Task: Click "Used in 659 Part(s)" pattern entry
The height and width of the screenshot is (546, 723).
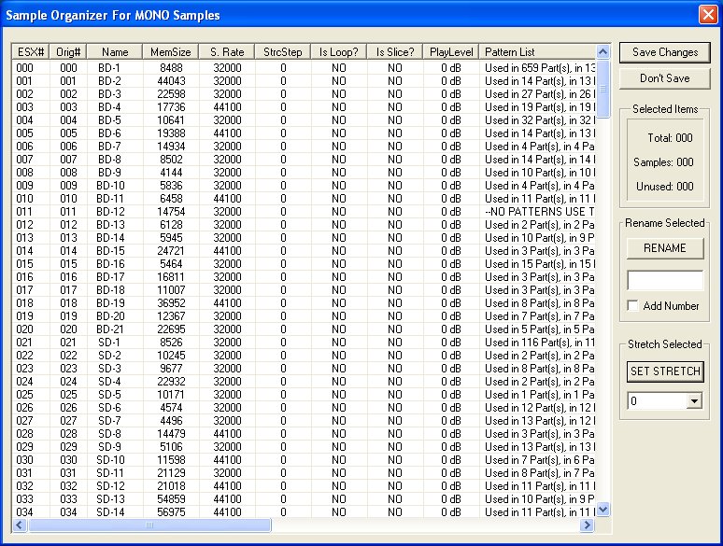Action: pyautogui.click(x=540, y=68)
